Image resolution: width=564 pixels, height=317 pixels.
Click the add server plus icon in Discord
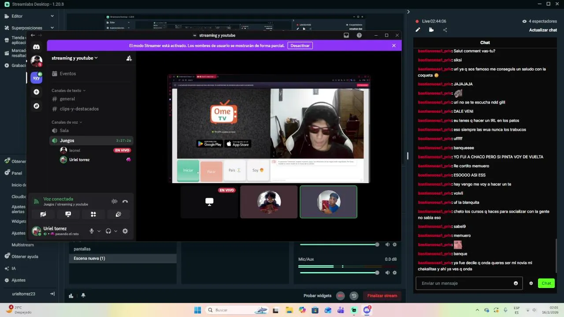[37, 92]
